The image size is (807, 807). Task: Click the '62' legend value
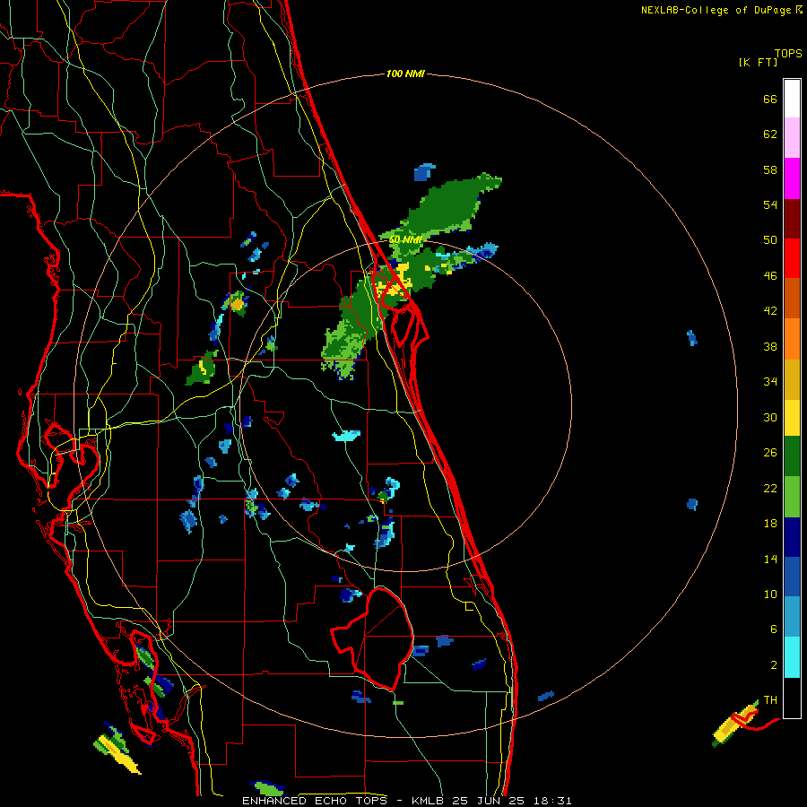(770, 134)
